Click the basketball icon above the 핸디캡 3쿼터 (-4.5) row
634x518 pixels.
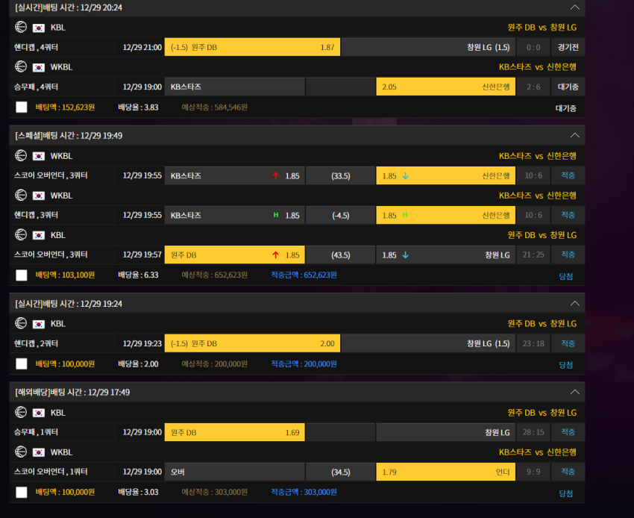pyautogui.click(x=21, y=196)
